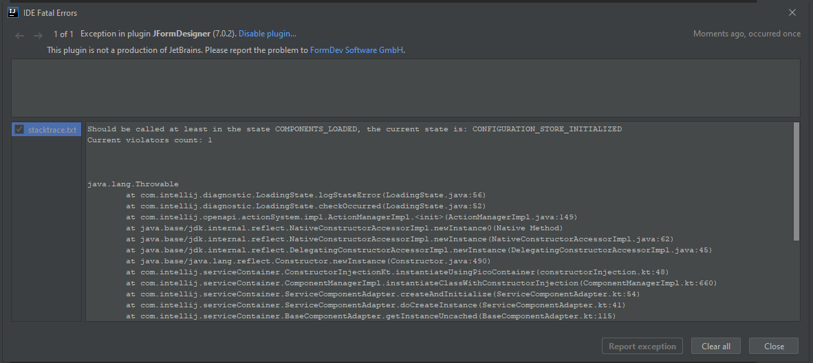Viewport: 813px width, 363px height.
Task: Click the NativeConstructorAccessorImpl.newInstance0 stack line
Action: click(x=345, y=228)
